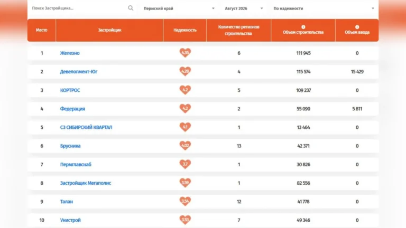This screenshot has width=406, height=228.
Task: Click info icon above Объем строительства
Action: pyautogui.click(x=303, y=27)
